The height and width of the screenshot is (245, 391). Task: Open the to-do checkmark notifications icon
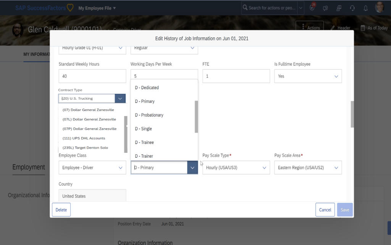pos(312,8)
